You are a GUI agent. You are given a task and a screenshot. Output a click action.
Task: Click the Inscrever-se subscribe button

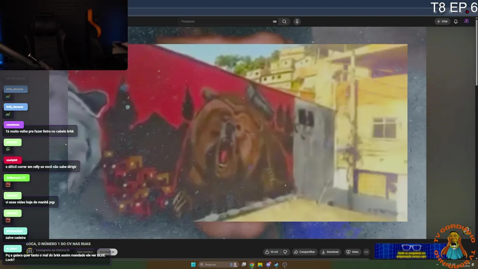coord(107,252)
